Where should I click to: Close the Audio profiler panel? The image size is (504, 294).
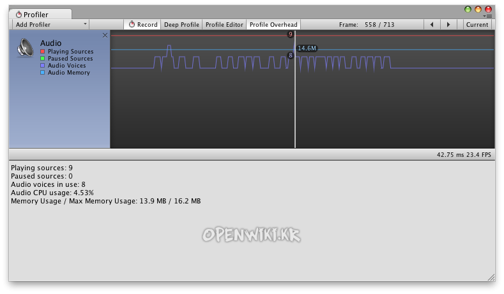[105, 35]
